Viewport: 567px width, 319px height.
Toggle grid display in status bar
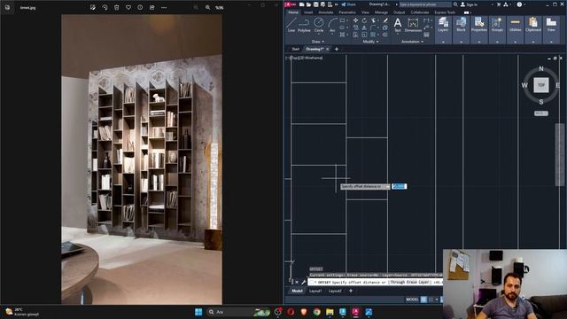coord(423,300)
